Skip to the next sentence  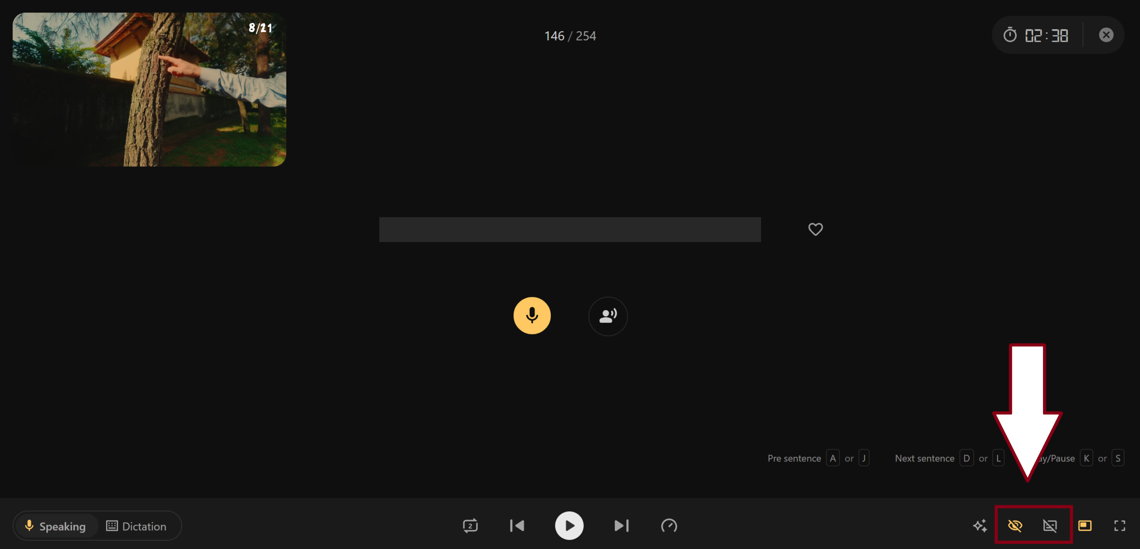point(621,525)
